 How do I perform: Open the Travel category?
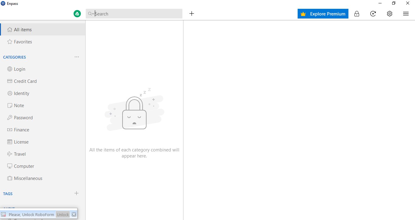pyautogui.click(x=20, y=154)
